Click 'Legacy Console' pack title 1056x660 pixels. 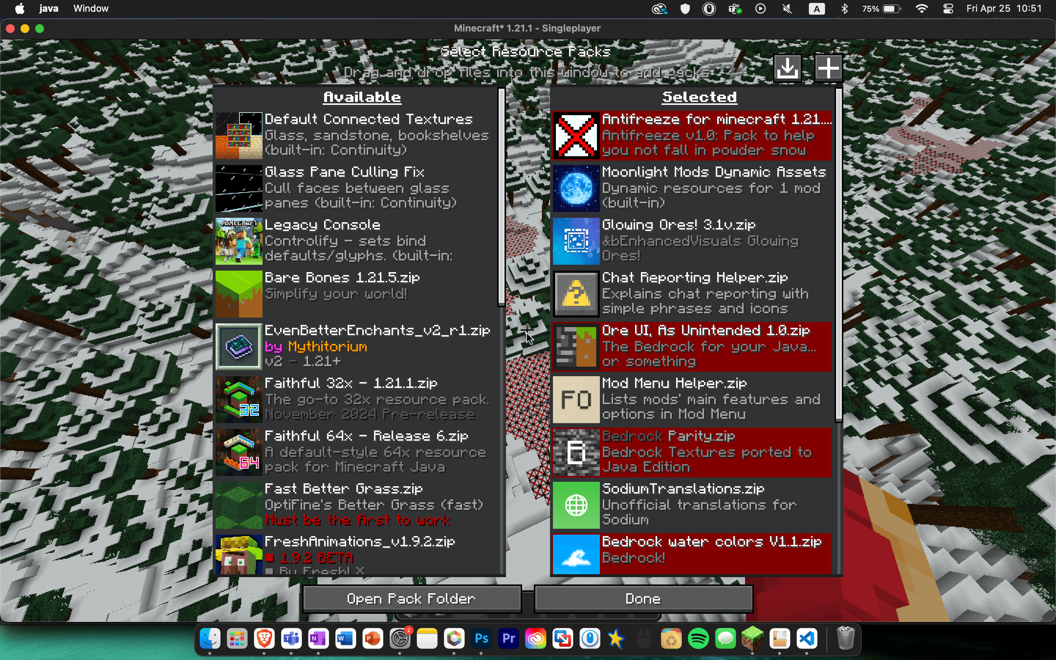point(322,225)
